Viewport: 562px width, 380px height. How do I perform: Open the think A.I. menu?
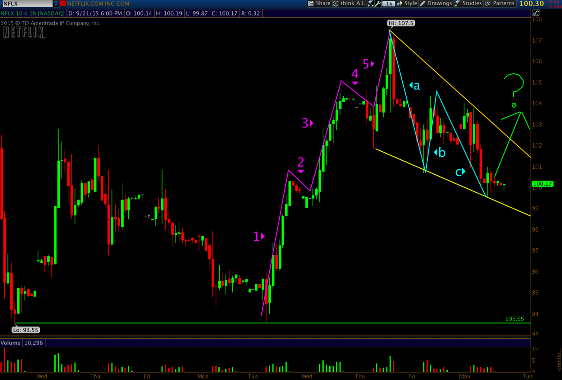[350, 3]
